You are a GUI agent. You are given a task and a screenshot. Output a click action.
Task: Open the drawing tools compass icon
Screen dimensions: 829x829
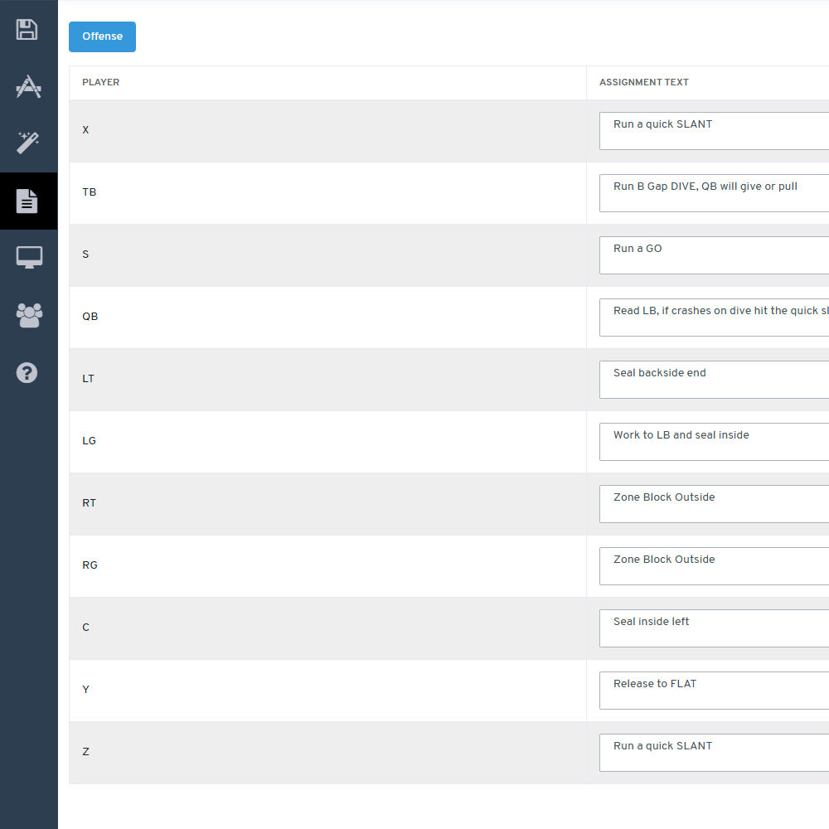pos(28,86)
